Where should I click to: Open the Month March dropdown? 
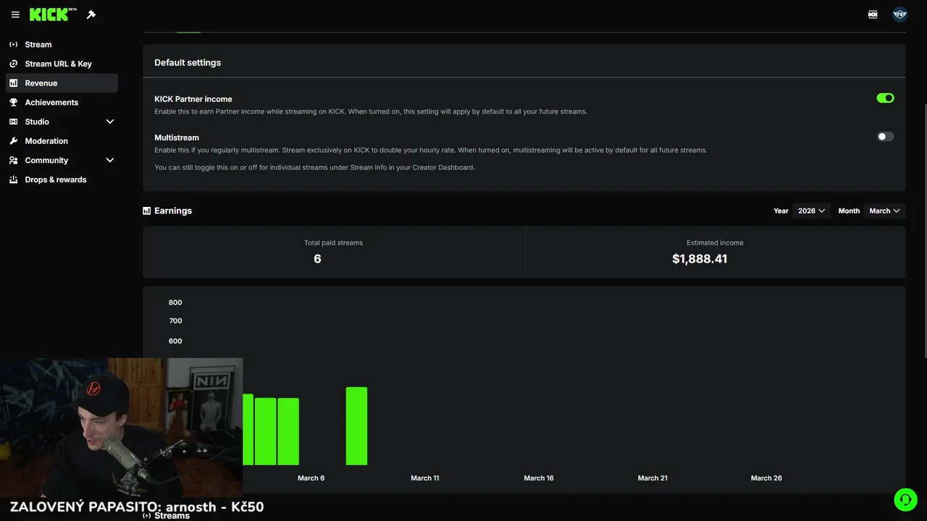click(x=884, y=211)
